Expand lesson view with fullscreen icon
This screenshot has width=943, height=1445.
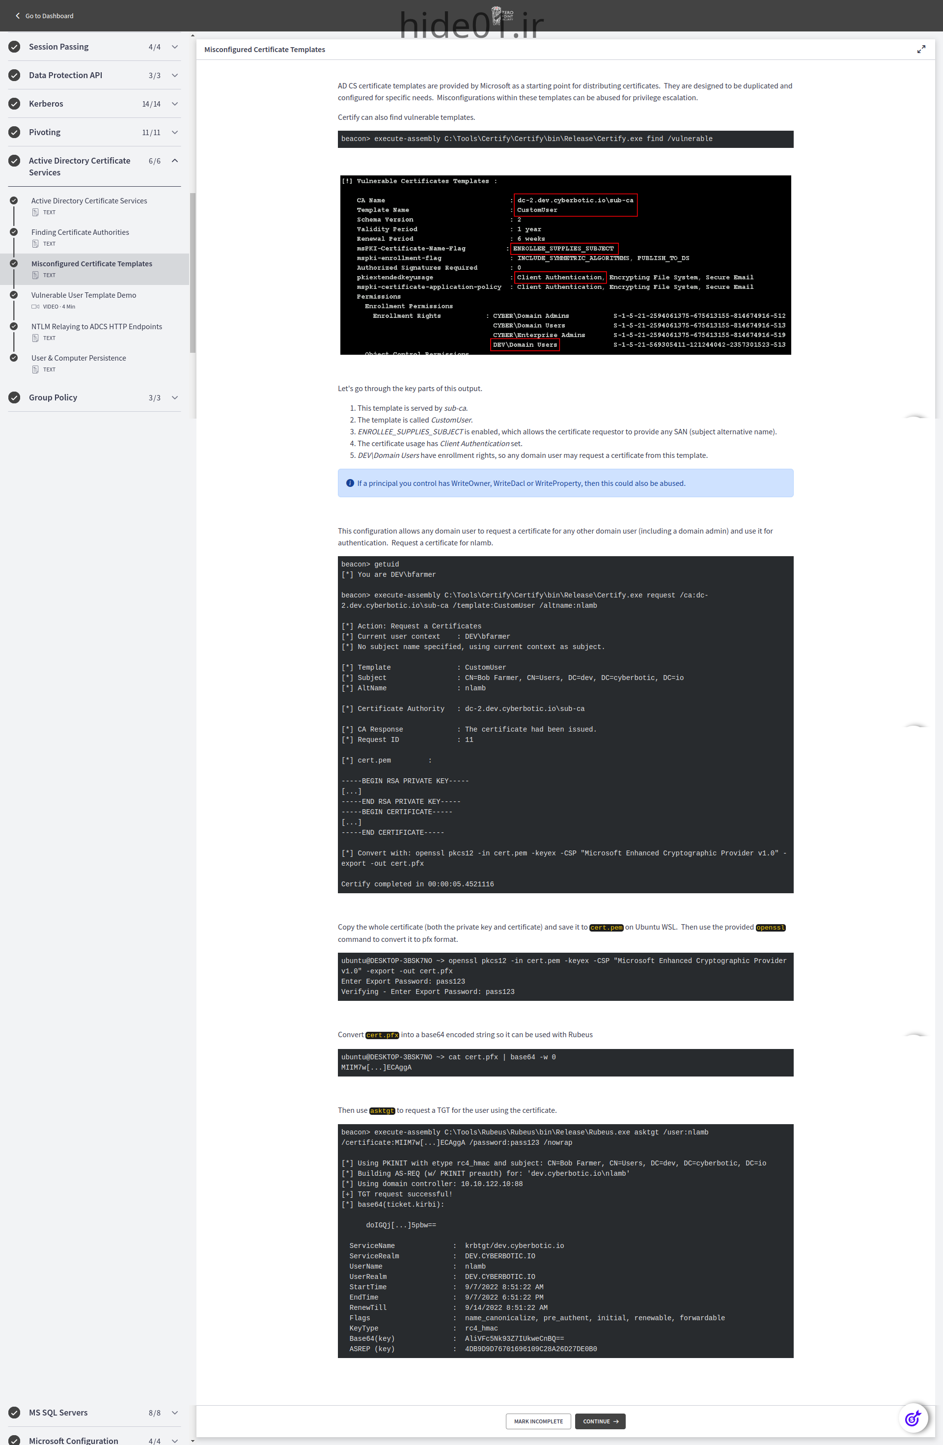(x=920, y=49)
